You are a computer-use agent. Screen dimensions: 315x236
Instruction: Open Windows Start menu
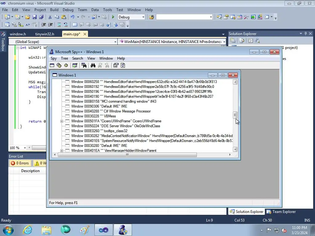coord(8,230)
